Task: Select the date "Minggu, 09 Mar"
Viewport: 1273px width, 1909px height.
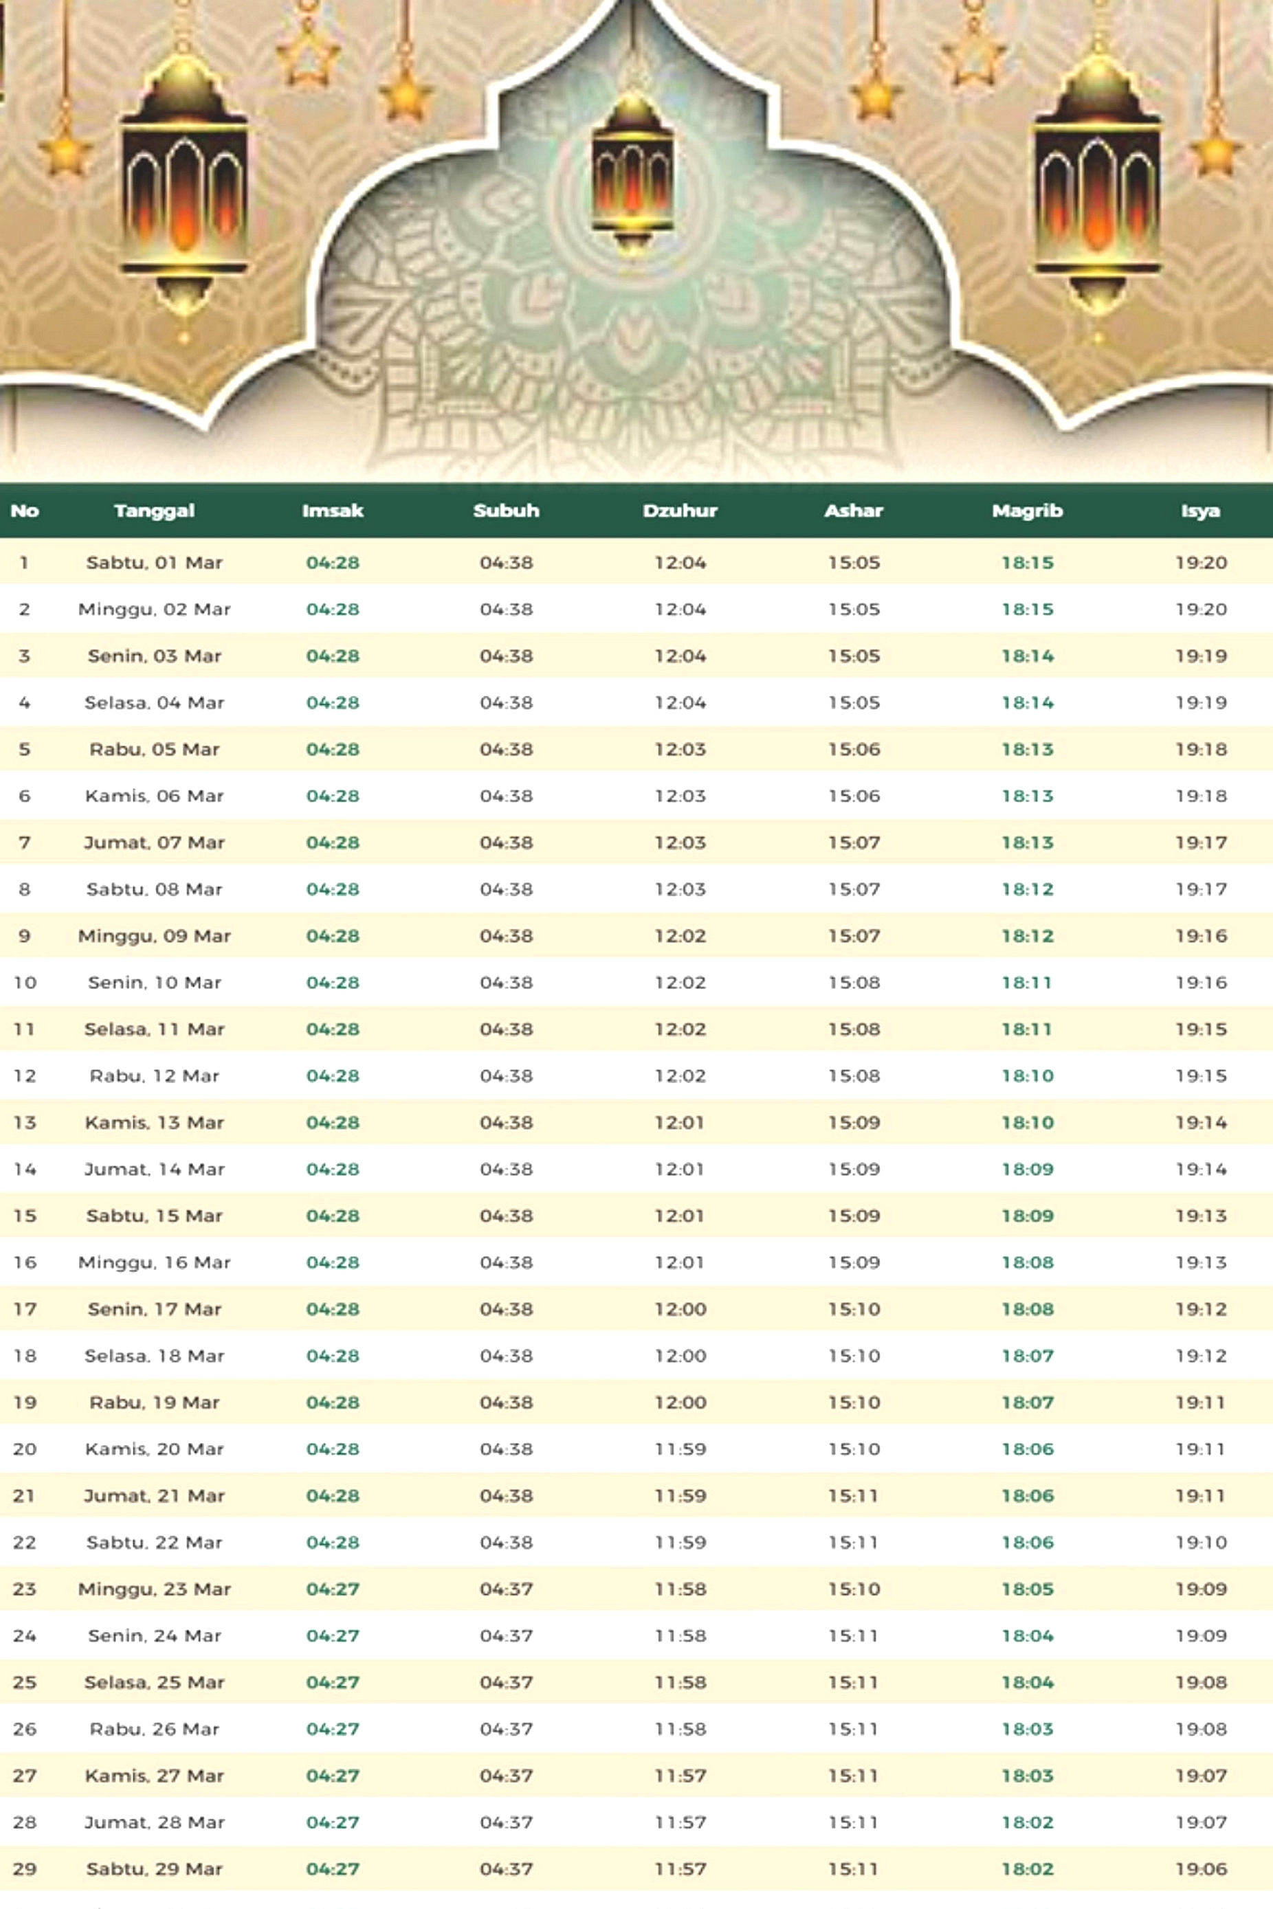Action: (x=154, y=936)
